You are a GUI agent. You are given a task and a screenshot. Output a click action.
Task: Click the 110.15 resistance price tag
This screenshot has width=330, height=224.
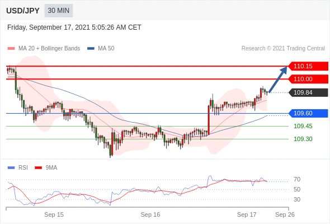coord(308,66)
